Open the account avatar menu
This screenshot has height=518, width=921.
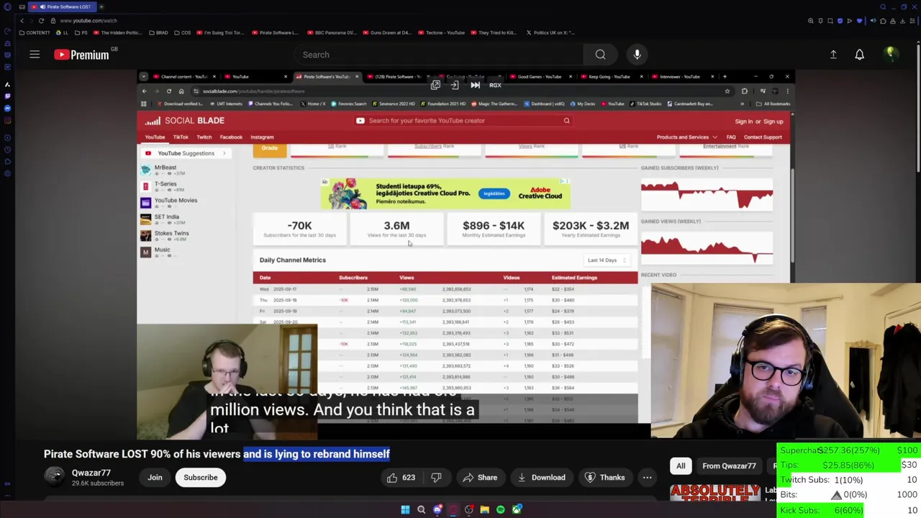tap(890, 54)
